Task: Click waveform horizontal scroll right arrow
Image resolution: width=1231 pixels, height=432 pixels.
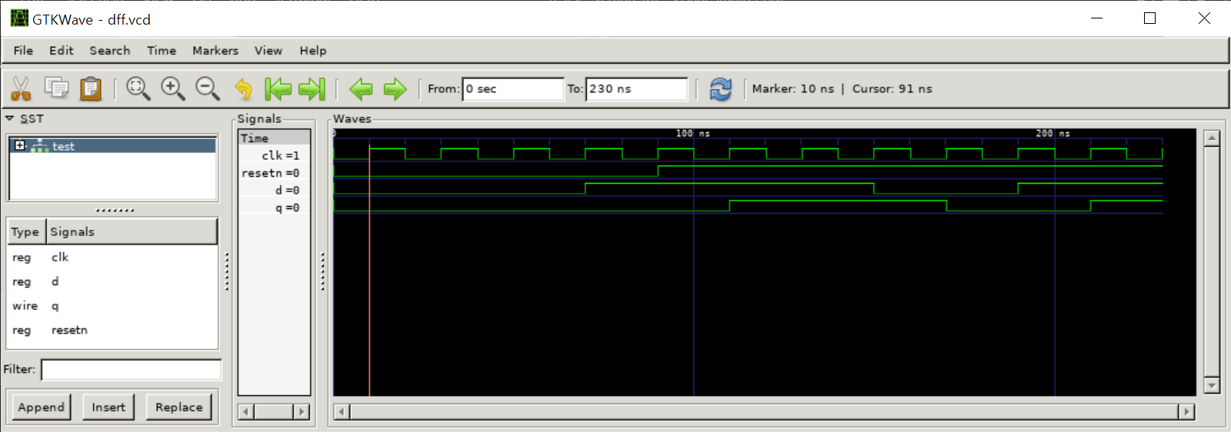Action: point(1186,412)
